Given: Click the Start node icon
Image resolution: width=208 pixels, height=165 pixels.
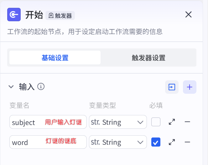Looking at the screenshot, I should coord(14,15).
